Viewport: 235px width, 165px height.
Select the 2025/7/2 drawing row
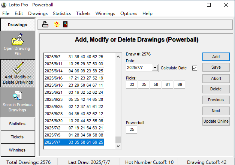pyautogui.click(x=74, y=128)
